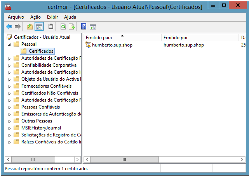Click Confiabilidade Corporativa folder icon
This screenshot has height=176, width=249.
pos(16,65)
